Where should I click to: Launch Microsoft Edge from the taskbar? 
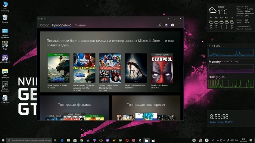click(62, 140)
